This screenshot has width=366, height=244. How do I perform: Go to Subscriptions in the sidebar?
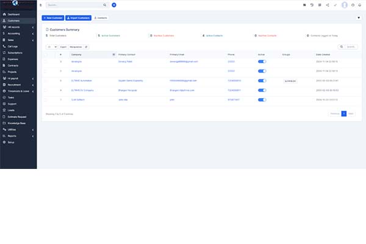pyautogui.click(x=15, y=53)
